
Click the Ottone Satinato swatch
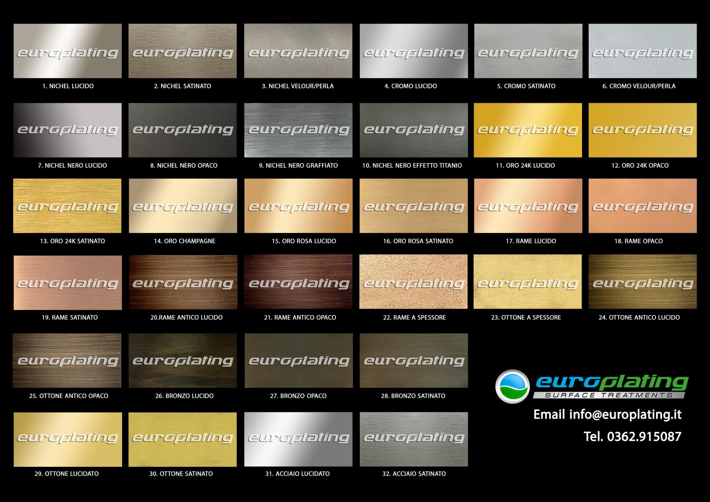point(182,440)
